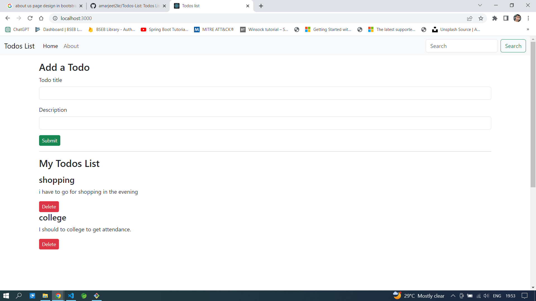Delete the shopping todo
Image resolution: width=536 pixels, height=301 pixels.
[x=49, y=207]
